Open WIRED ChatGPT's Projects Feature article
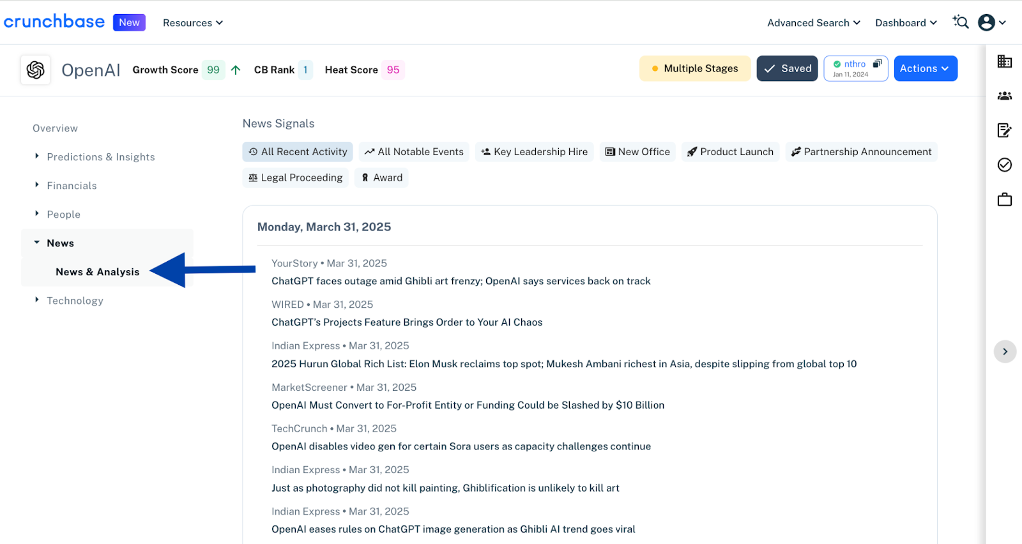 [x=407, y=322]
